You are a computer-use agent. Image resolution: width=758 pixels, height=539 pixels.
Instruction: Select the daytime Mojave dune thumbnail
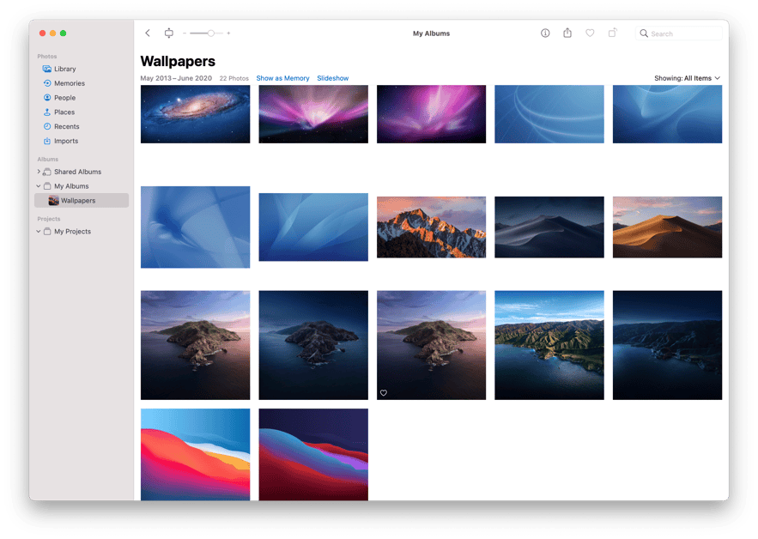(x=667, y=227)
